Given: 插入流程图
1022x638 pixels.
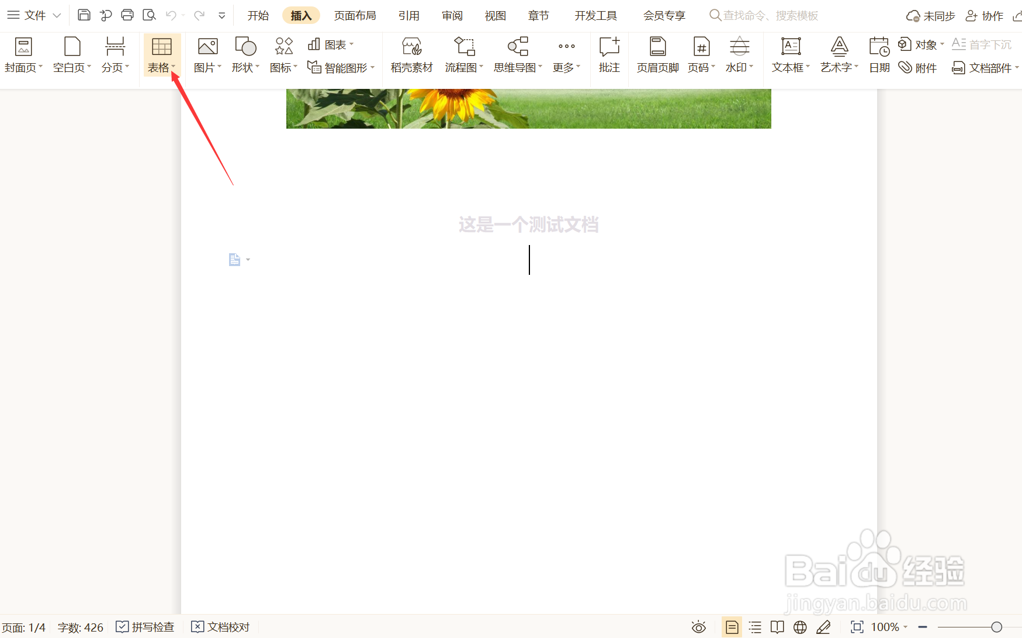Looking at the screenshot, I should 463,55.
